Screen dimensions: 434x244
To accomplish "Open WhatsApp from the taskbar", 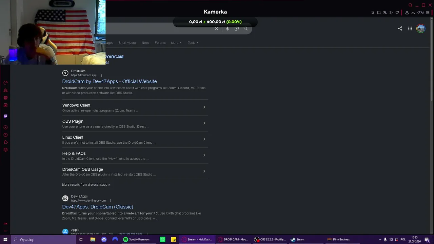I will coord(162,240).
